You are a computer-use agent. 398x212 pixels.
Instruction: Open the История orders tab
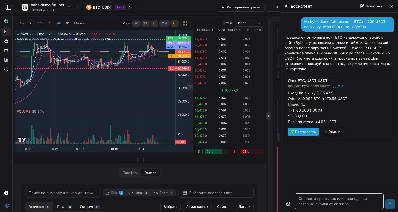(x=89, y=207)
